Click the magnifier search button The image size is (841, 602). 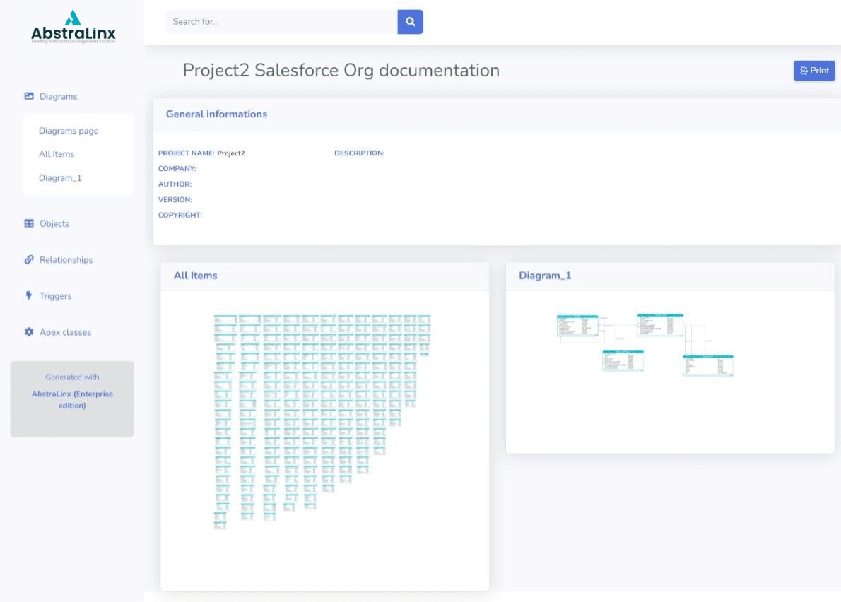click(410, 22)
